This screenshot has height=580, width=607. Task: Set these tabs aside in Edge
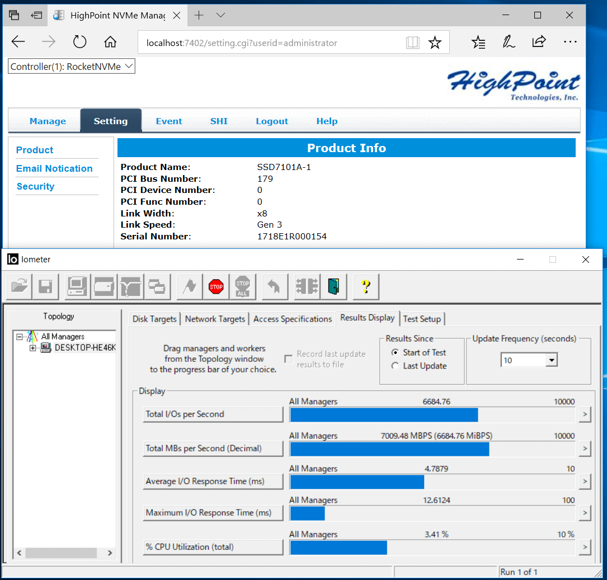click(36, 16)
